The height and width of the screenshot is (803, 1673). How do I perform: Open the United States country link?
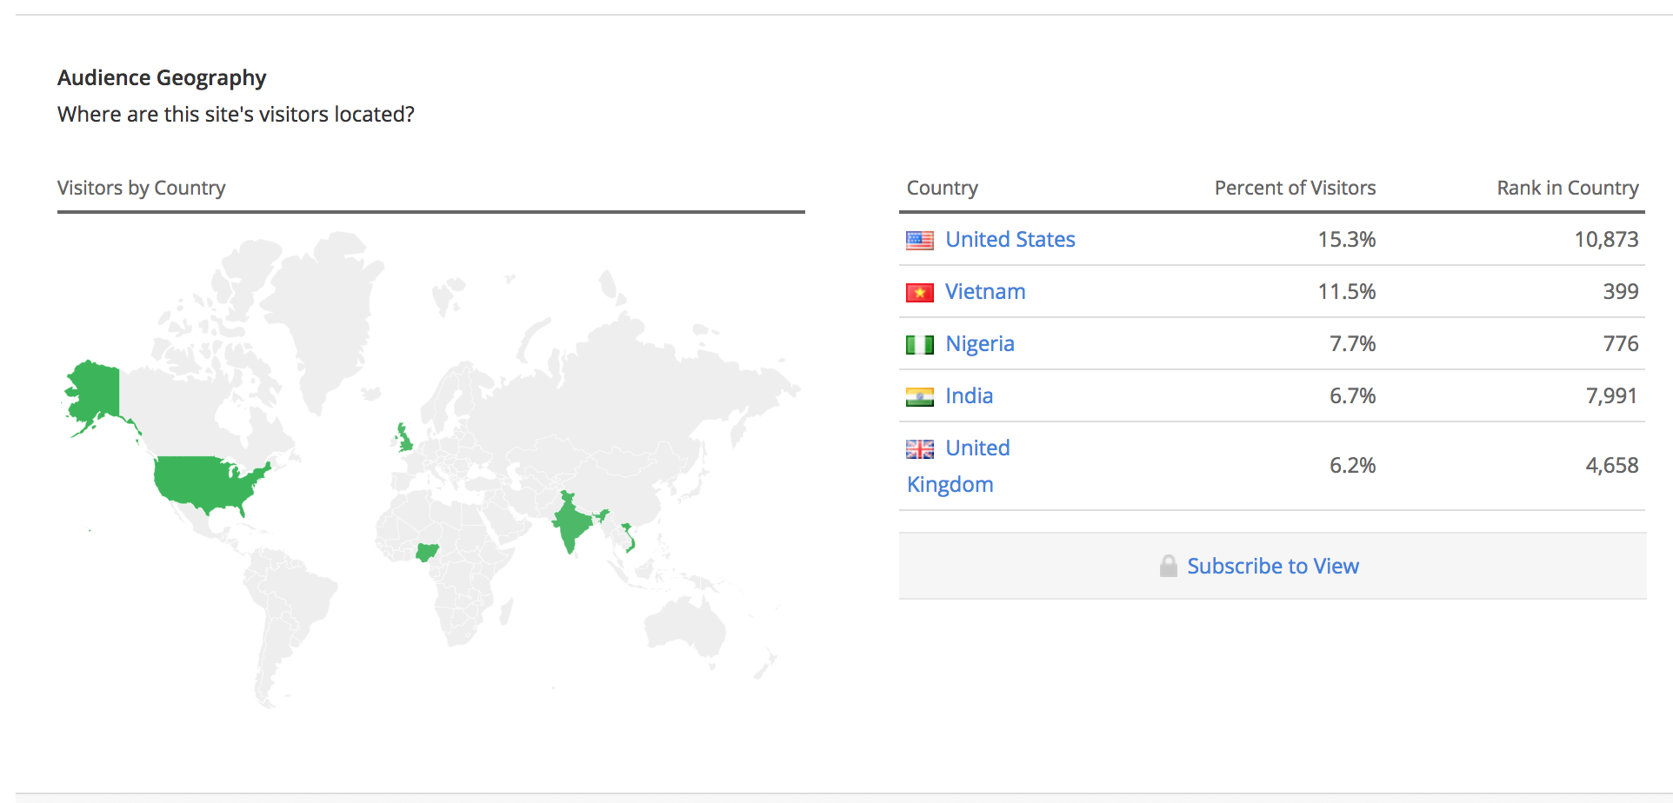1010,240
